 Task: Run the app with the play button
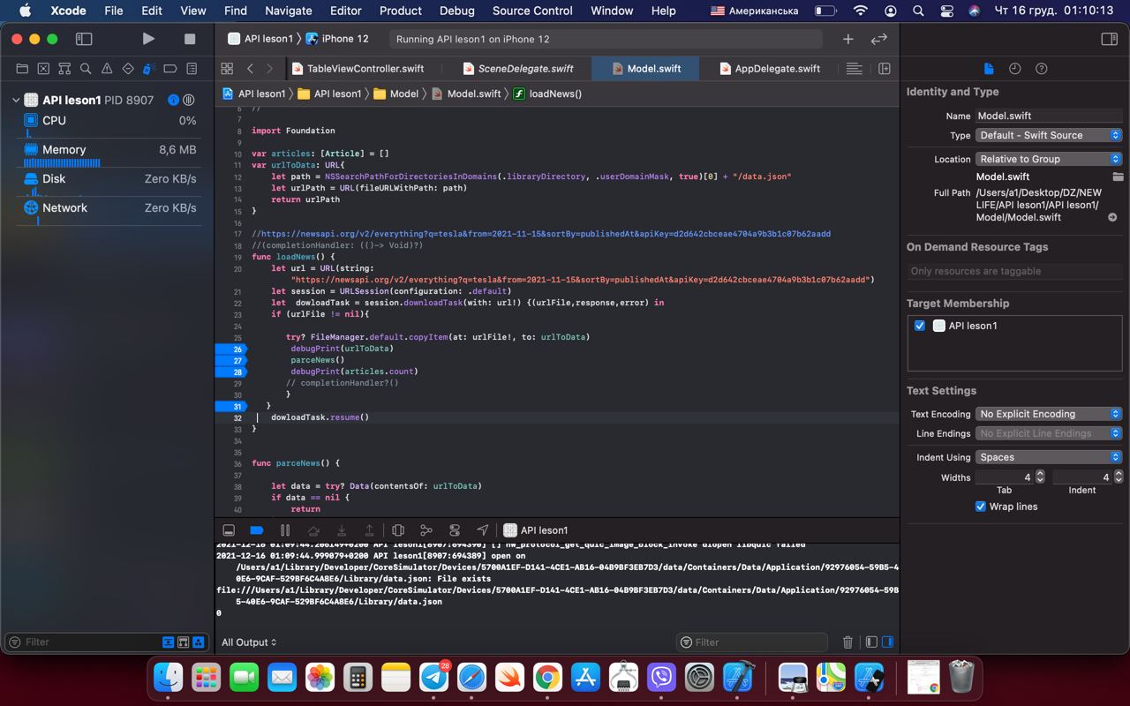(x=148, y=39)
